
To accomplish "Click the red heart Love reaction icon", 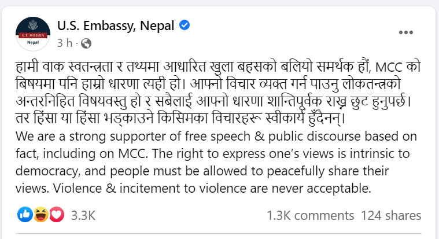I will pyautogui.click(x=56, y=215).
